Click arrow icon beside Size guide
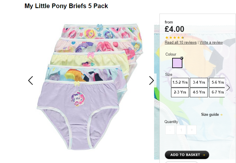The width and height of the screenshot is (236, 163). click(221, 115)
